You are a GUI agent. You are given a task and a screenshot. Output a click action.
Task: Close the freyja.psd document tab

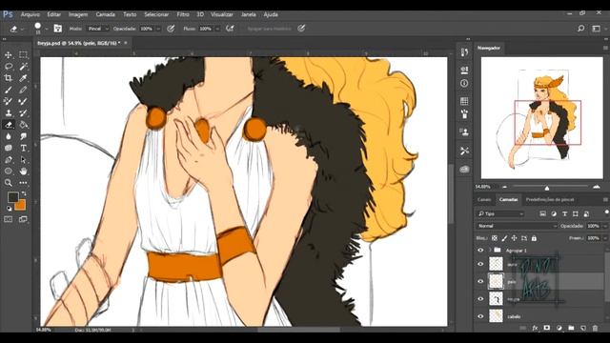pyautogui.click(x=126, y=43)
